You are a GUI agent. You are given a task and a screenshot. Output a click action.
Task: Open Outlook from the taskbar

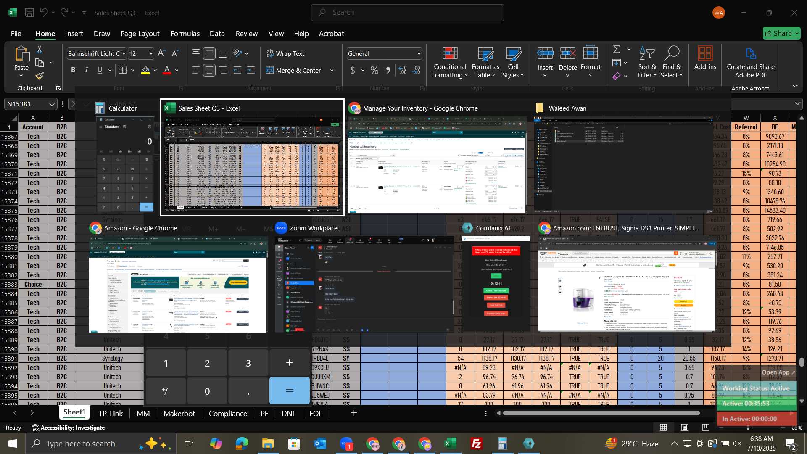click(x=320, y=443)
